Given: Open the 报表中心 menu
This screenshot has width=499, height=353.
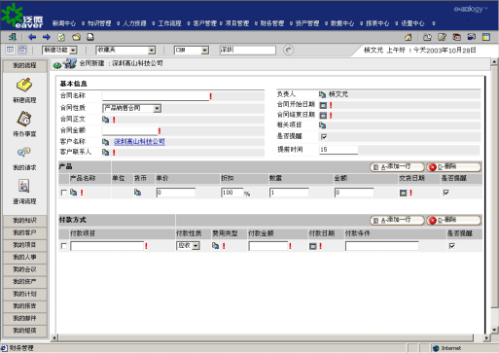Looking at the screenshot, I should 377,23.
